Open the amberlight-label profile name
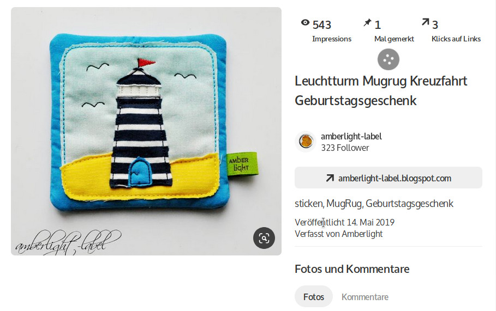The width and height of the screenshot is (496, 311). tap(351, 136)
